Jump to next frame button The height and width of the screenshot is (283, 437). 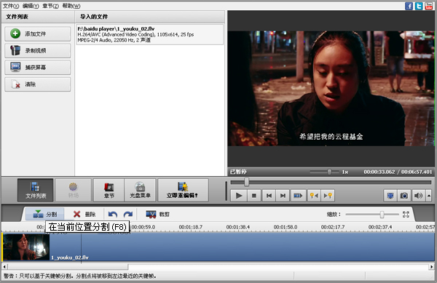pos(283,196)
